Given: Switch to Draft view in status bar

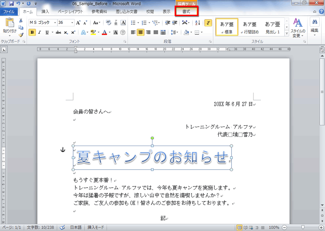Looking at the screenshot, I should 263,228.
